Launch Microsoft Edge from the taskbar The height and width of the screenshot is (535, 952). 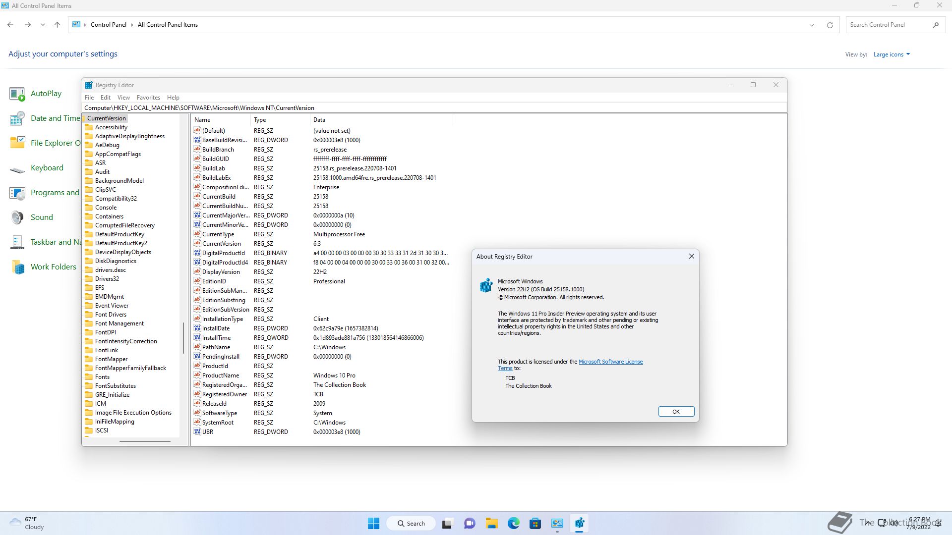(513, 523)
